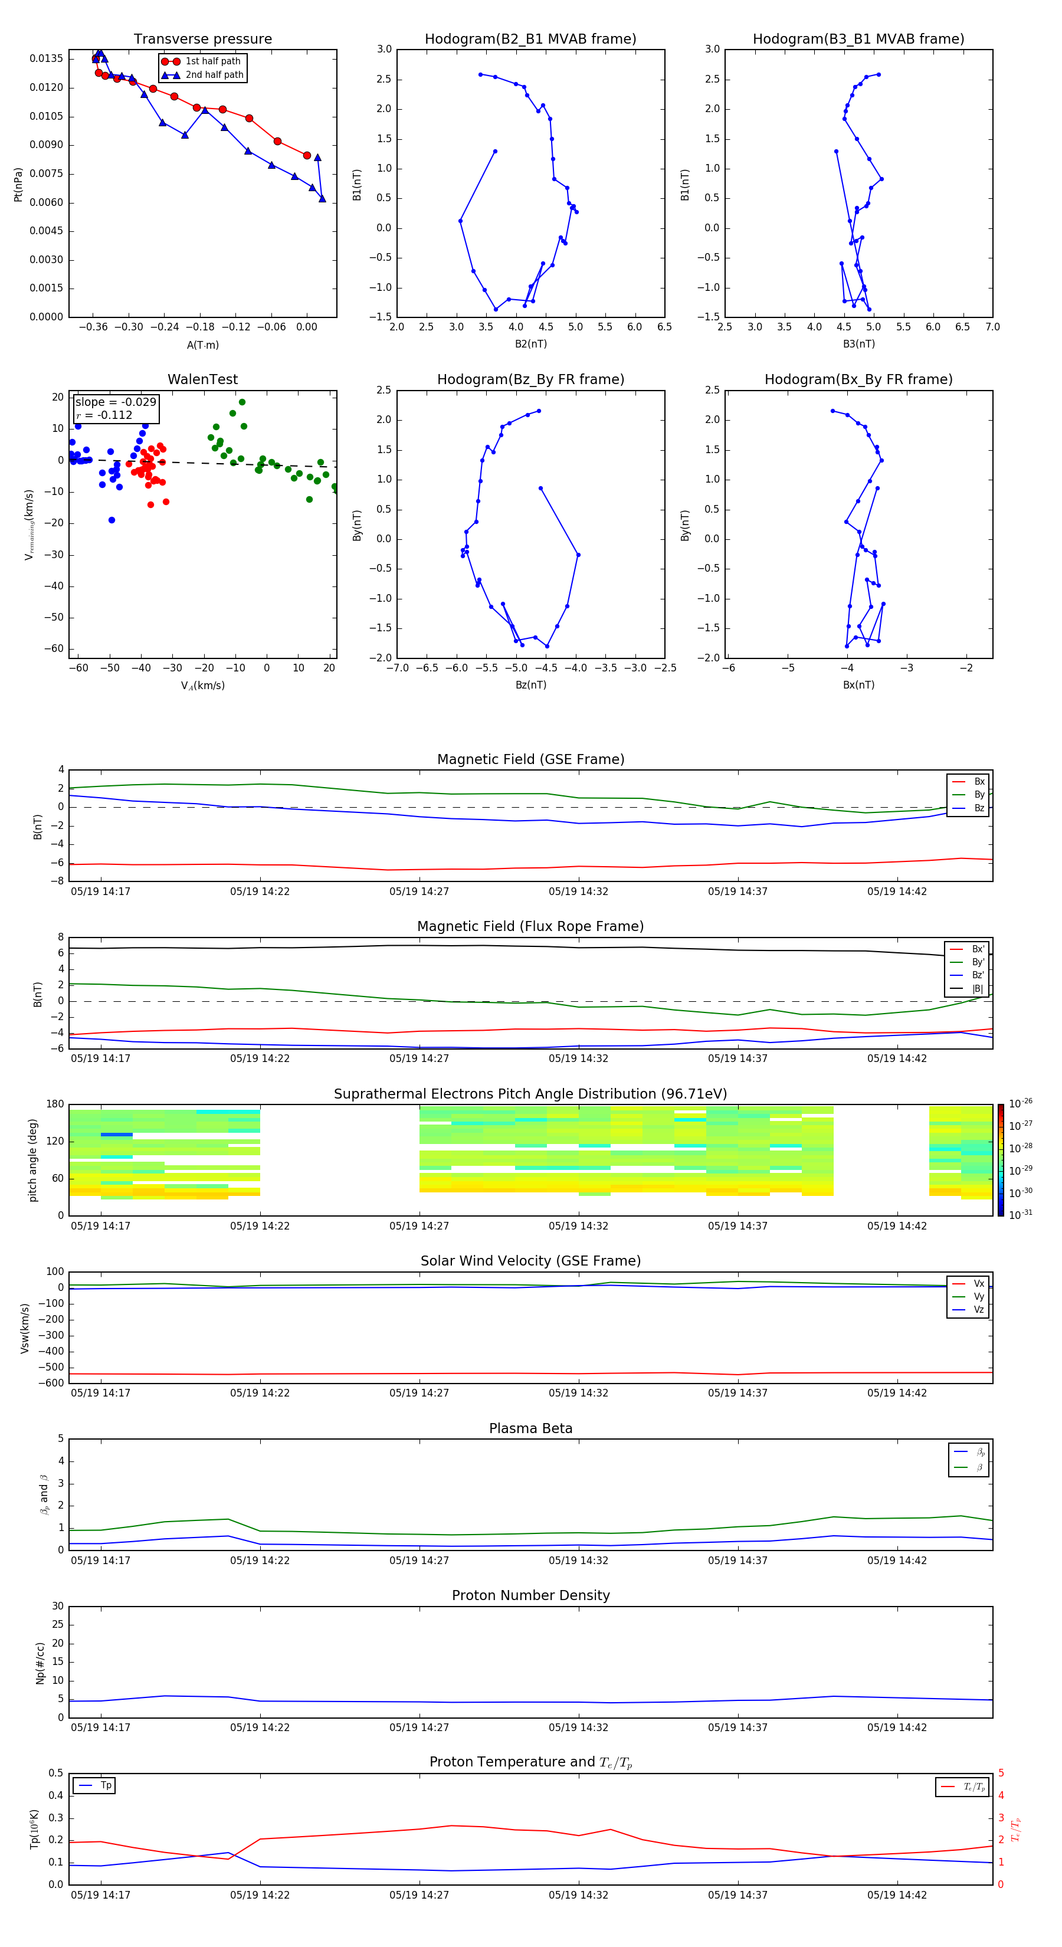Image resolution: width=1062 pixels, height=1947 pixels.
Task: Click the "B2(nT)" x-axis label
Action: coord(530,344)
